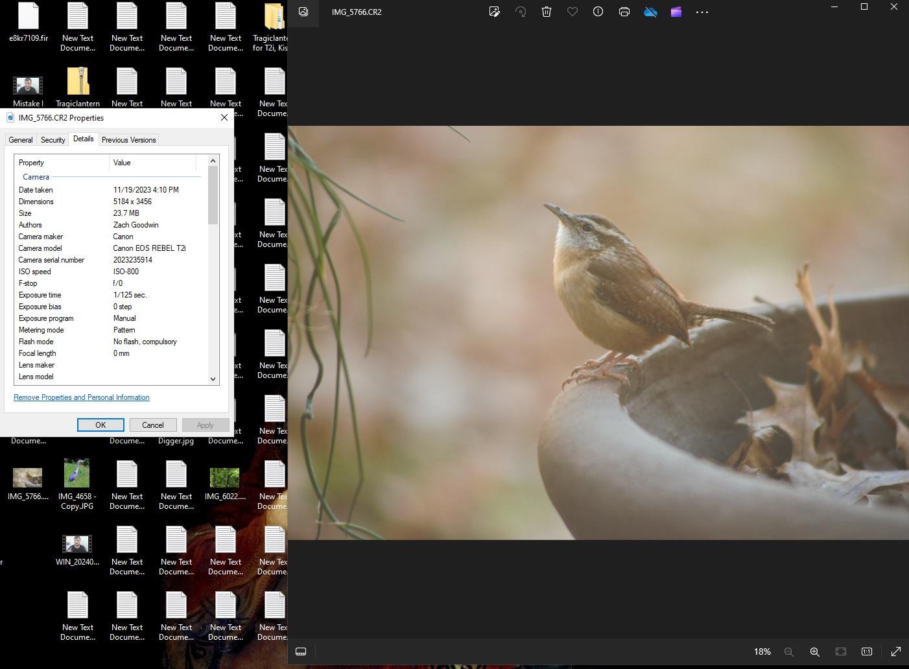Switch to the Security tab in Properties

tap(53, 140)
